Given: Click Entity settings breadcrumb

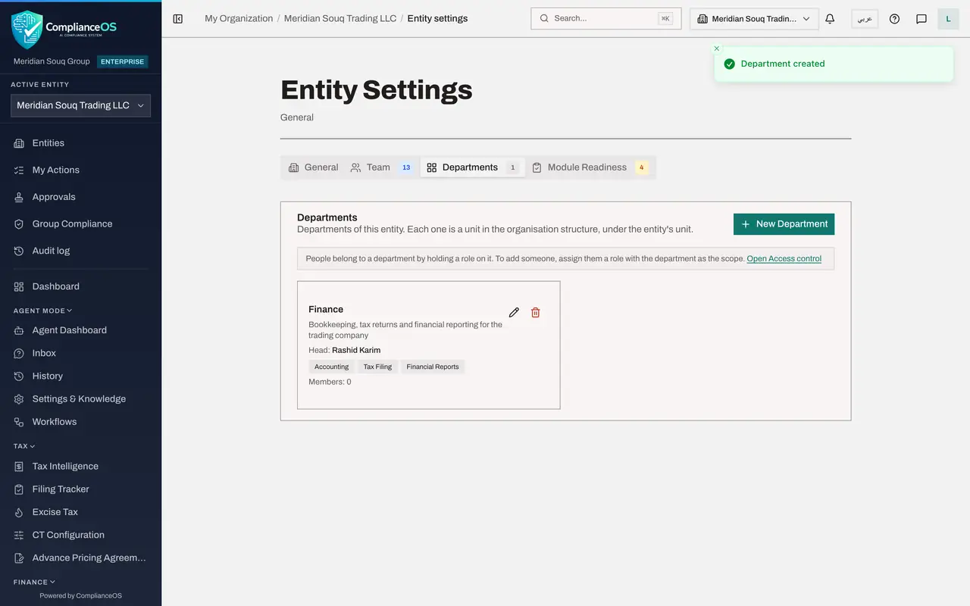Looking at the screenshot, I should (437, 18).
